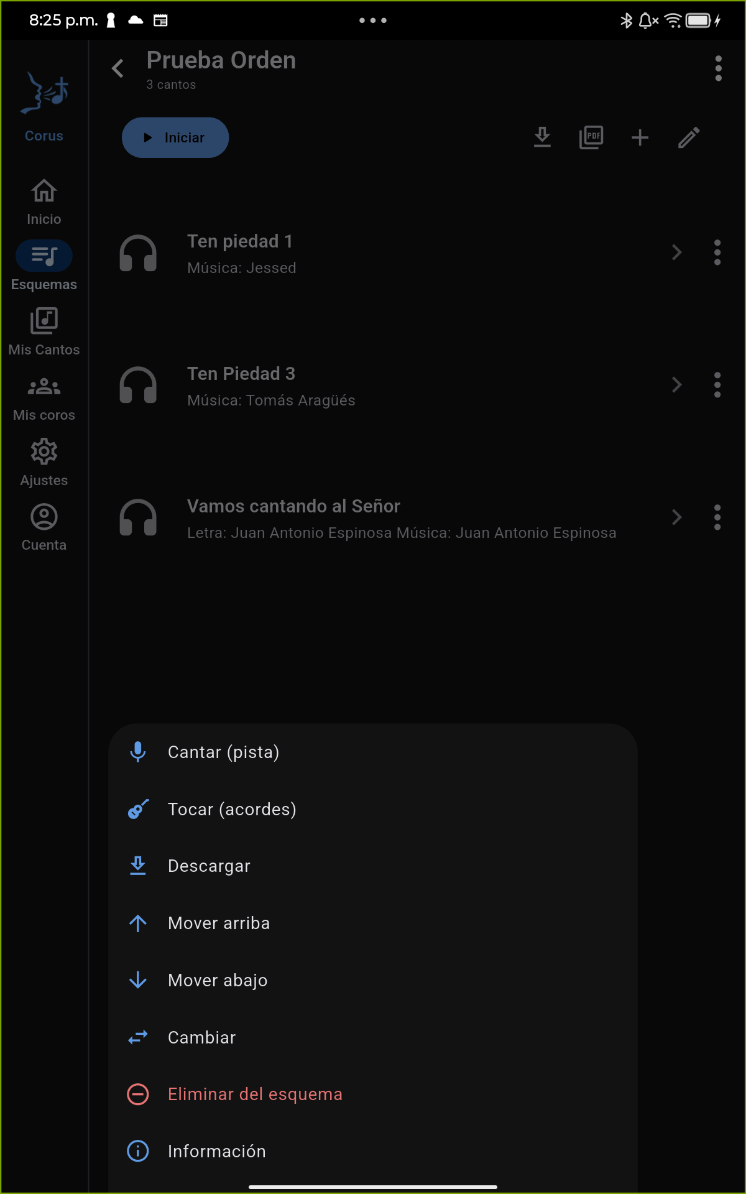Open Ajustes gear in the sidebar
Image resolution: width=746 pixels, height=1194 pixels.
click(x=44, y=463)
